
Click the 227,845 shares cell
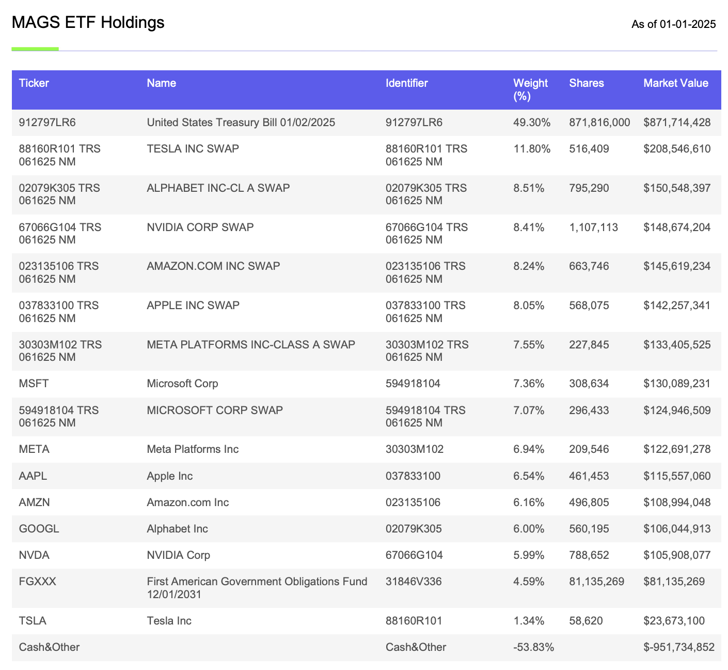point(589,345)
